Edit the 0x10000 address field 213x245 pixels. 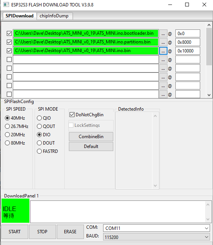188,51
